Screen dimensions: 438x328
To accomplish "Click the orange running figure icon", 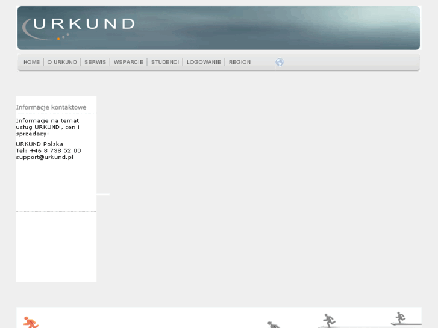I will click(x=31, y=322).
